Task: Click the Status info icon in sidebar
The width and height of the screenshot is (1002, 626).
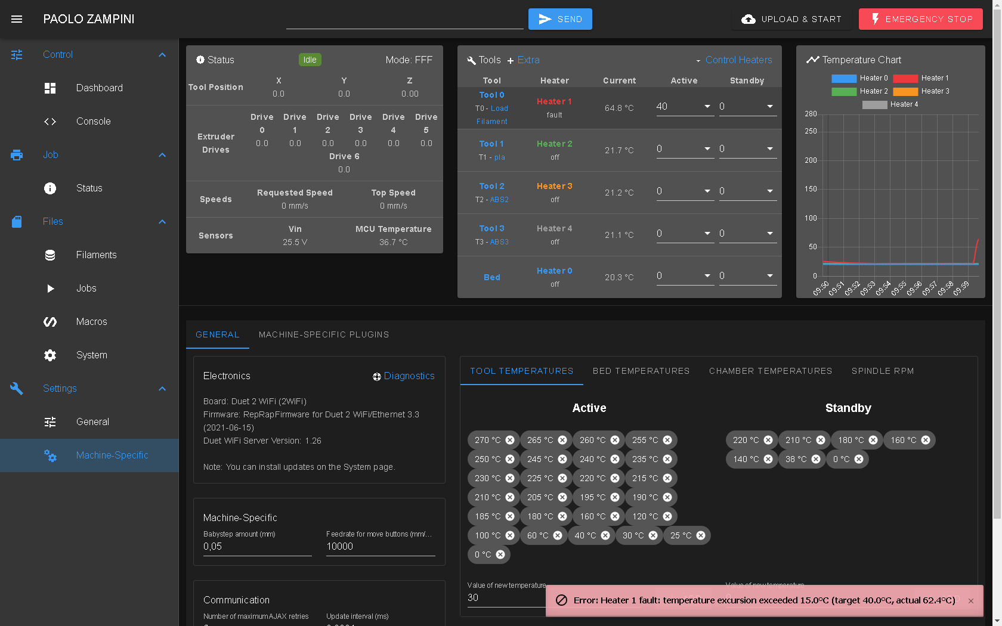Action: pos(50,188)
